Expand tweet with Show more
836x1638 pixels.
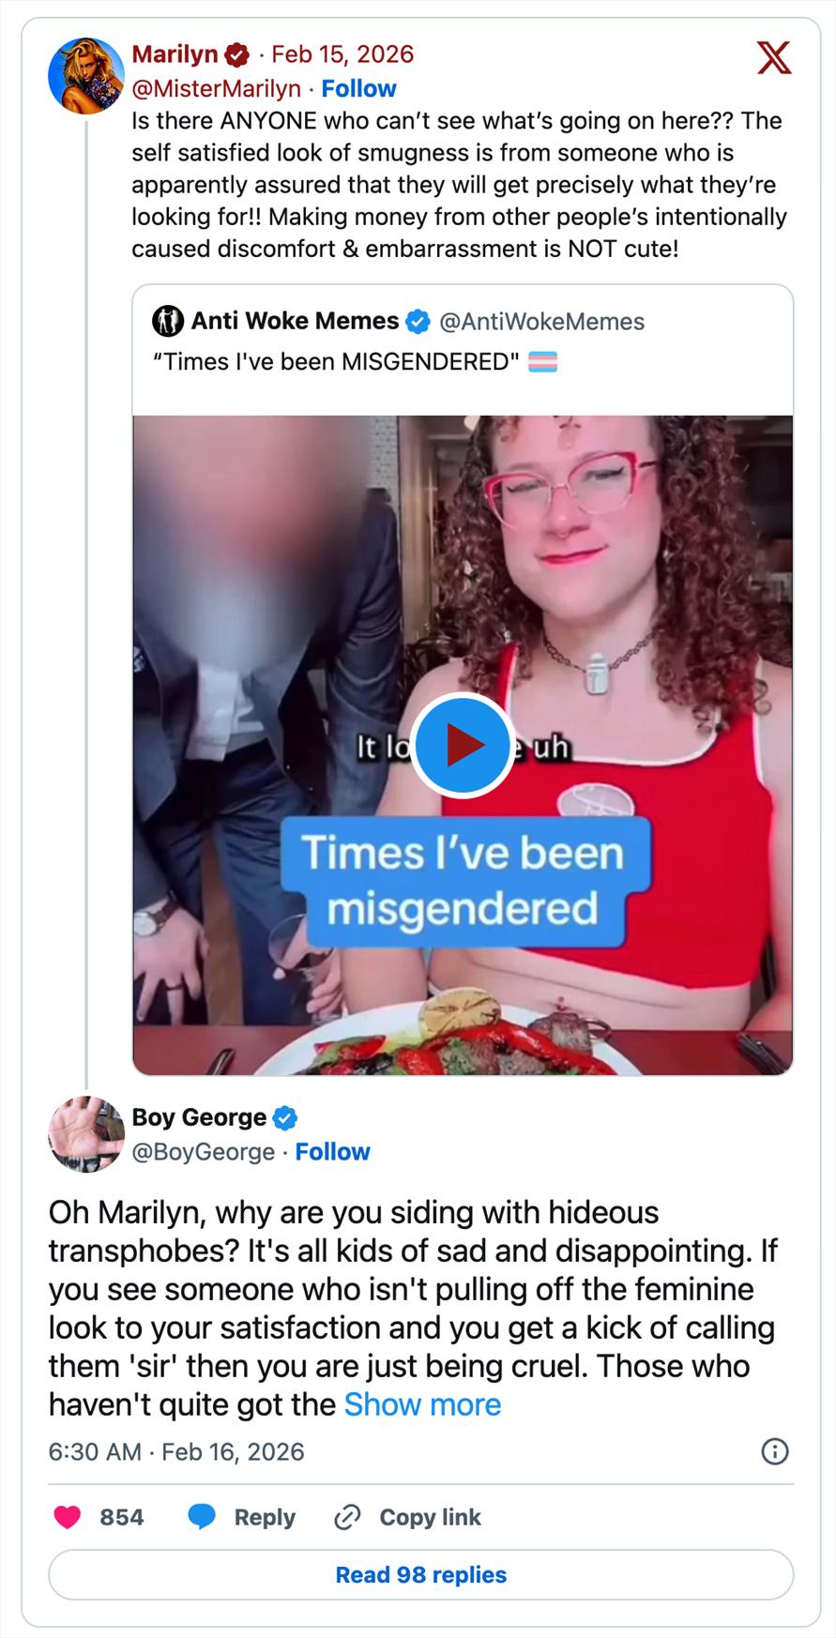(x=422, y=1404)
